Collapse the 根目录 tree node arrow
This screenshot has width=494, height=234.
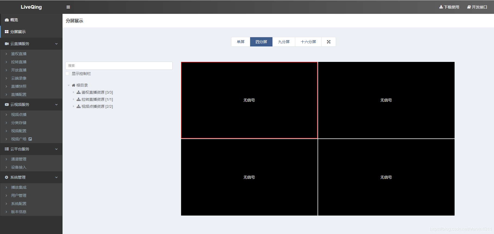69,85
